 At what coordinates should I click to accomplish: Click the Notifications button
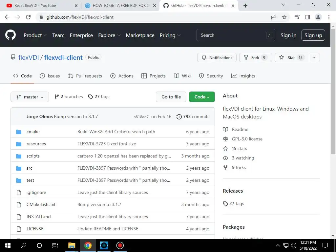[x=217, y=57]
